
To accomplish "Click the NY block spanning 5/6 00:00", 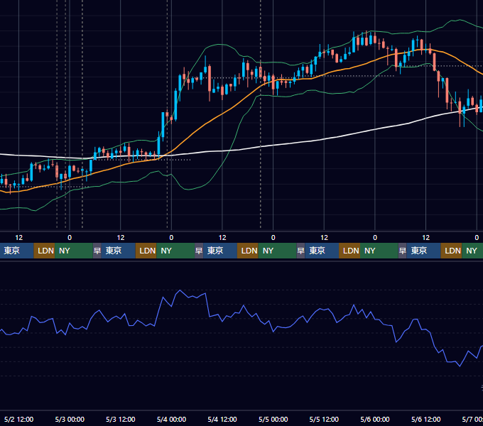I will click(x=379, y=251).
